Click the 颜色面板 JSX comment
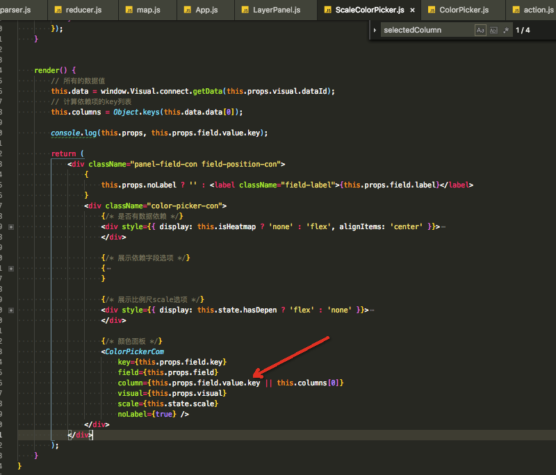 [132, 341]
